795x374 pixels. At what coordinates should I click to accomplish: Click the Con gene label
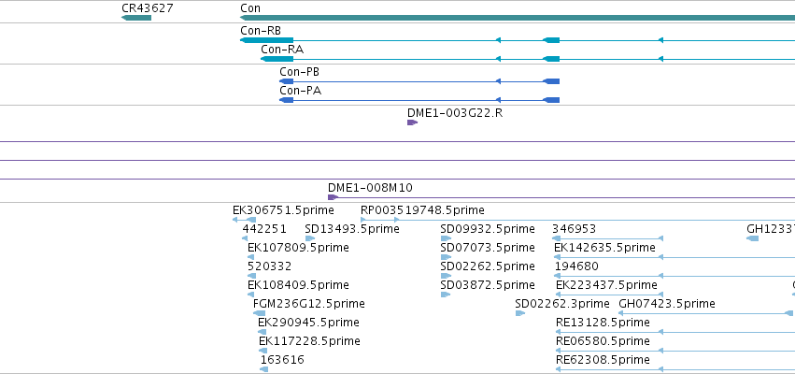pos(250,8)
